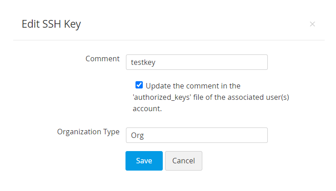Dismiss dialog with the × icon

312,24
